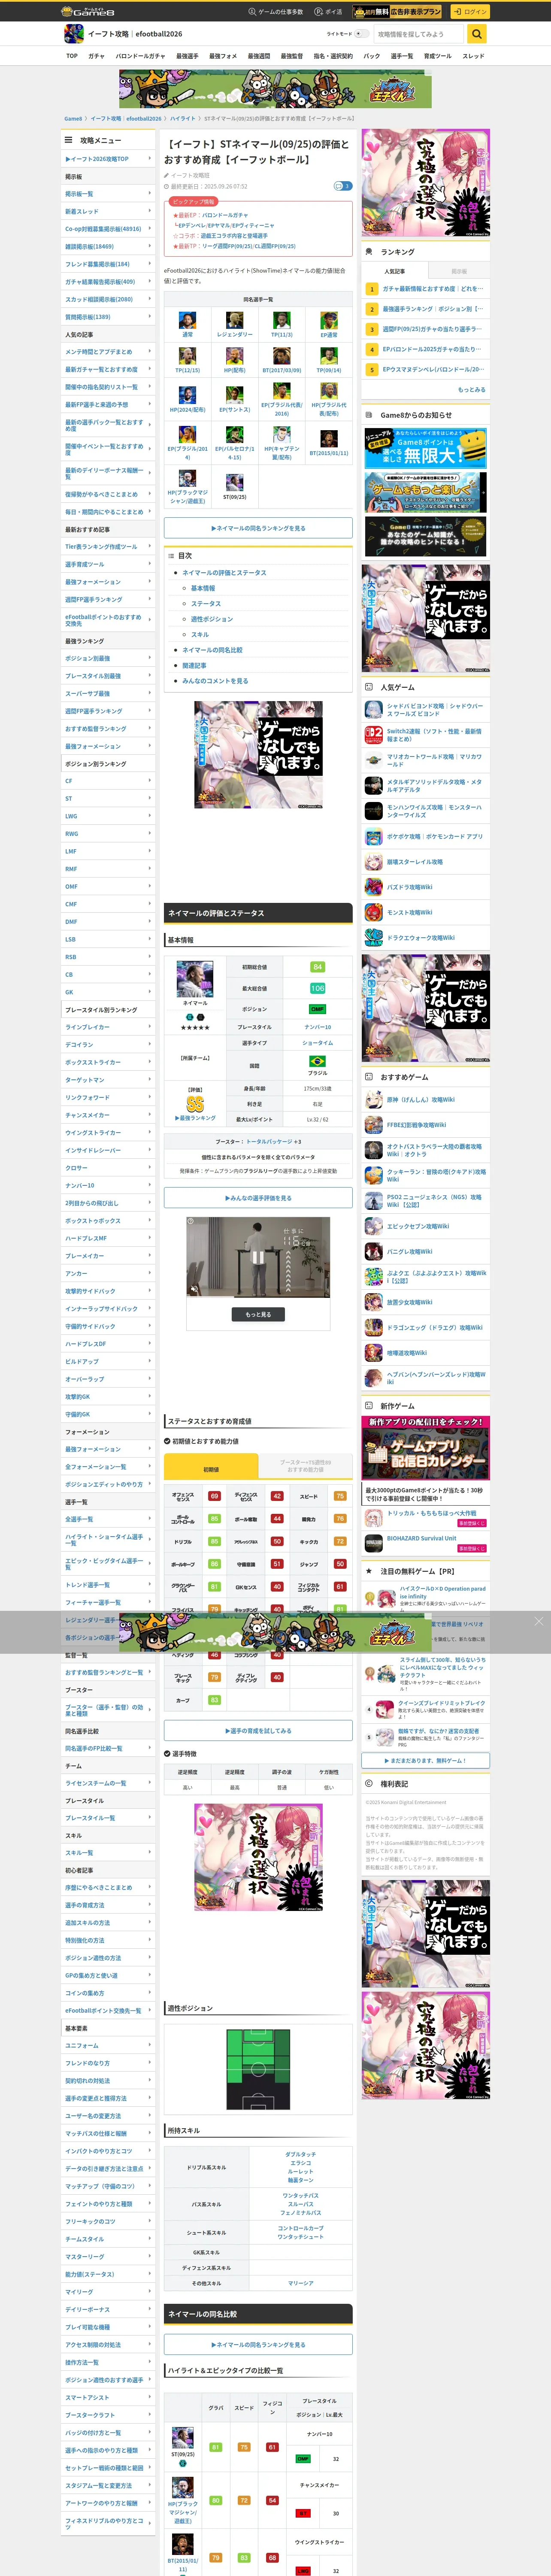Image resolution: width=551 pixels, height=2576 pixels.
Task: Open the 育成ツール navigation item
Action: [x=438, y=56]
